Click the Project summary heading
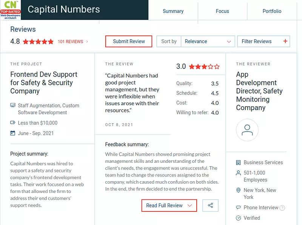Screen dimensions: 302x225 tap(29, 154)
